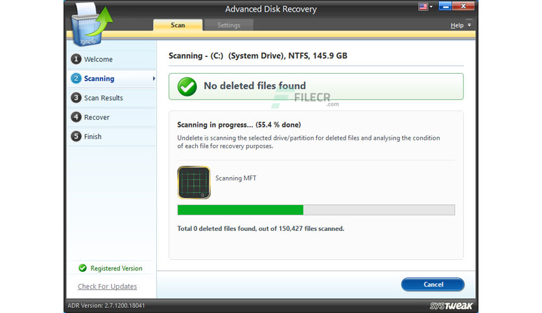The width and height of the screenshot is (542, 313).
Task: Click the arrow on the Scanning step
Action: [154, 79]
